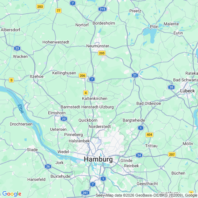Select the yellow 206 road shield
This screenshot has height=198, width=198.
point(82,75)
